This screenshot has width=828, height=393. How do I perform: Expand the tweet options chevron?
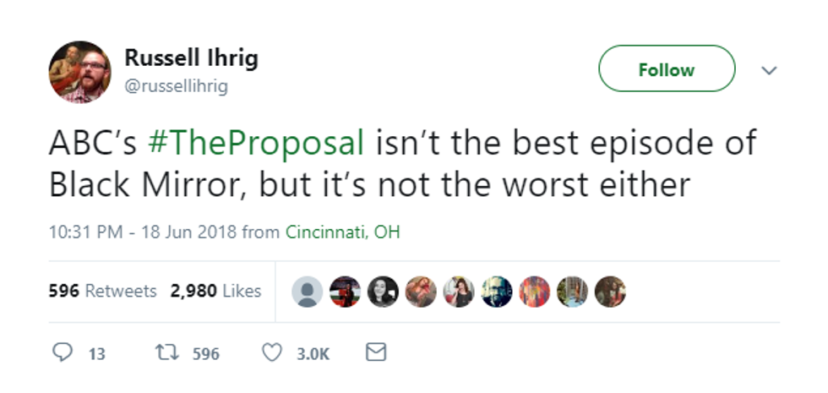[769, 71]
